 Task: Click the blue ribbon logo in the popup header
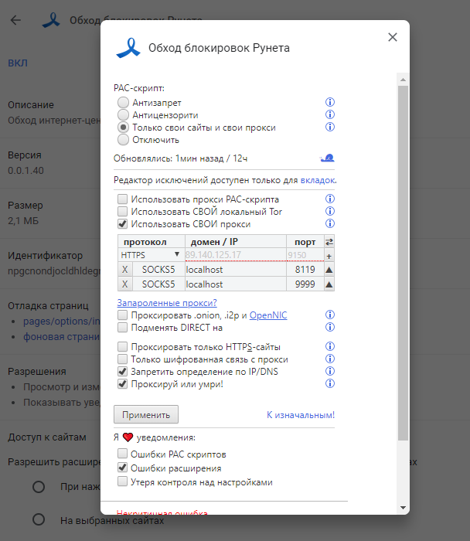click(128, 48)
